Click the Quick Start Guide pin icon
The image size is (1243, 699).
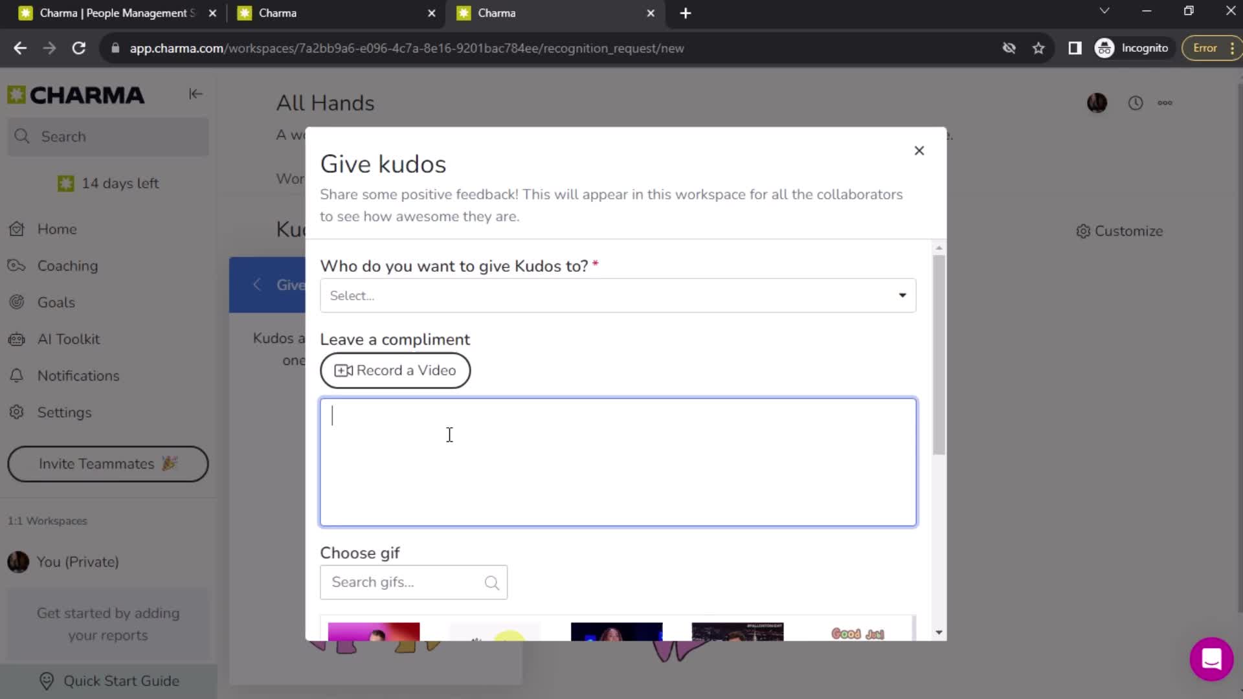point(47,681)
